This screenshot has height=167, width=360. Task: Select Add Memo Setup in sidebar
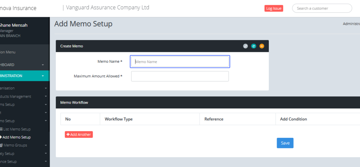click(17, 137)
